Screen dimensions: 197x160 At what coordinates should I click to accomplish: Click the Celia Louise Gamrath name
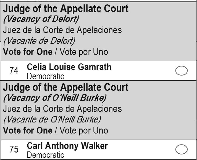click(x=69, y=67)
